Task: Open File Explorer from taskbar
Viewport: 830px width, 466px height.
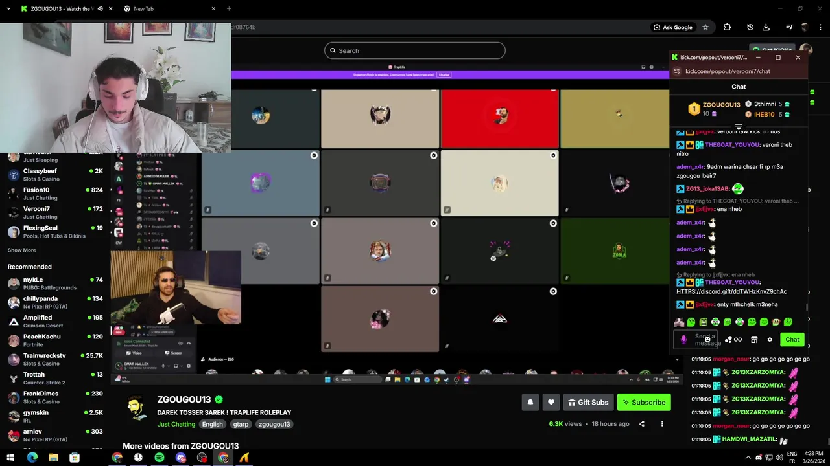Action: coord(53,458)
